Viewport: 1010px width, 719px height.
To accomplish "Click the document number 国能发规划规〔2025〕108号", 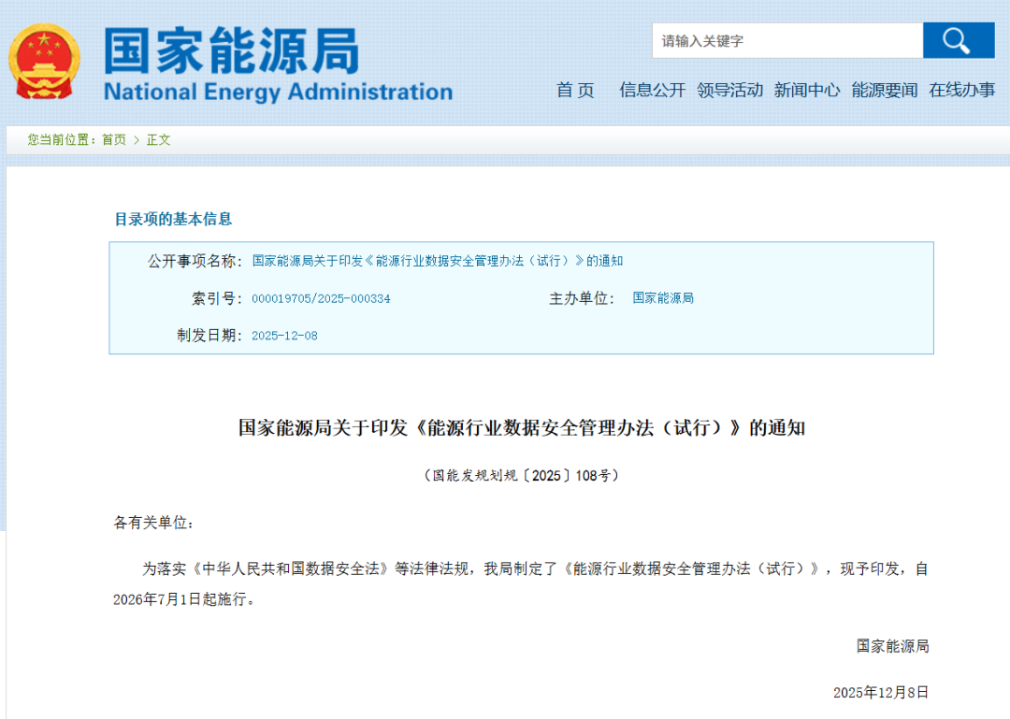I will [521, 475].
